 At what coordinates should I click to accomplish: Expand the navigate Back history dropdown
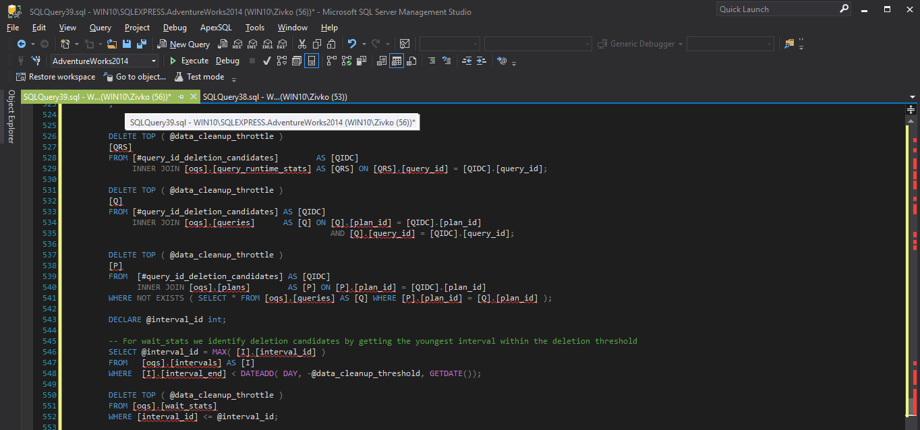coord(32,44)
